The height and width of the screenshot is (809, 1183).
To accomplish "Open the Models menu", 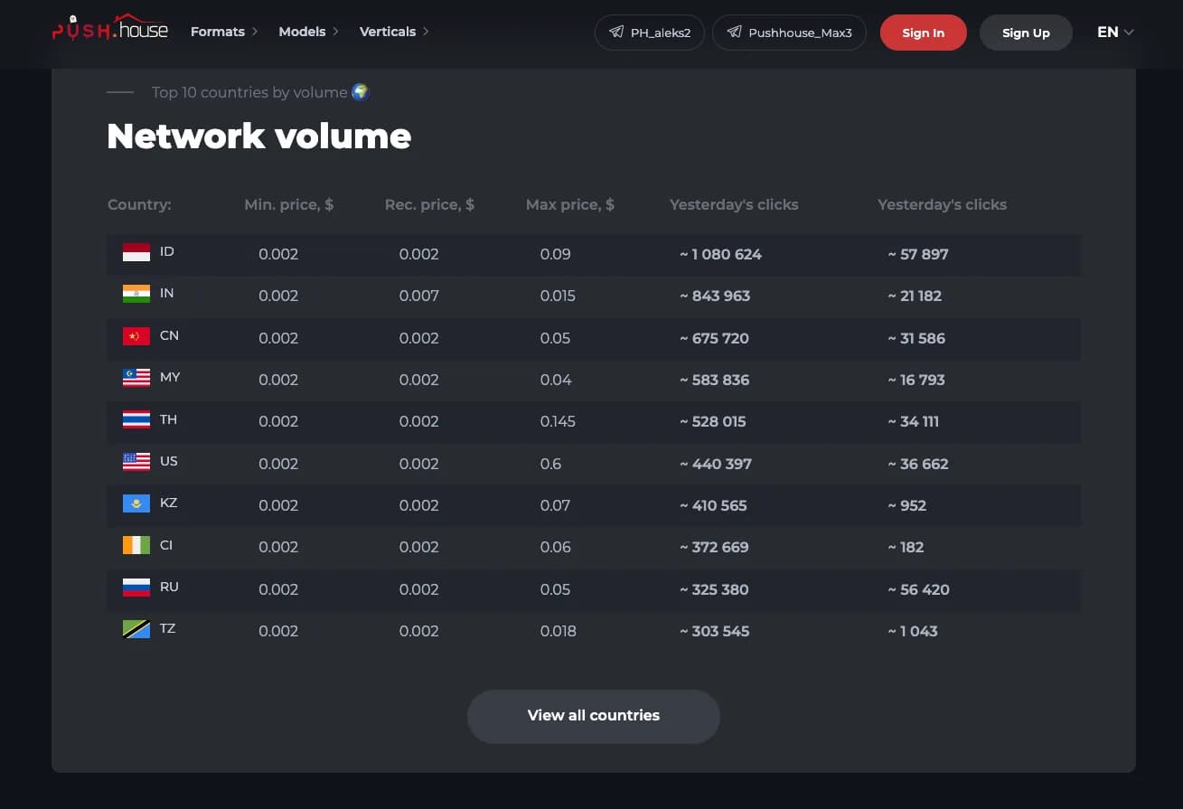I will pos(309,32).
